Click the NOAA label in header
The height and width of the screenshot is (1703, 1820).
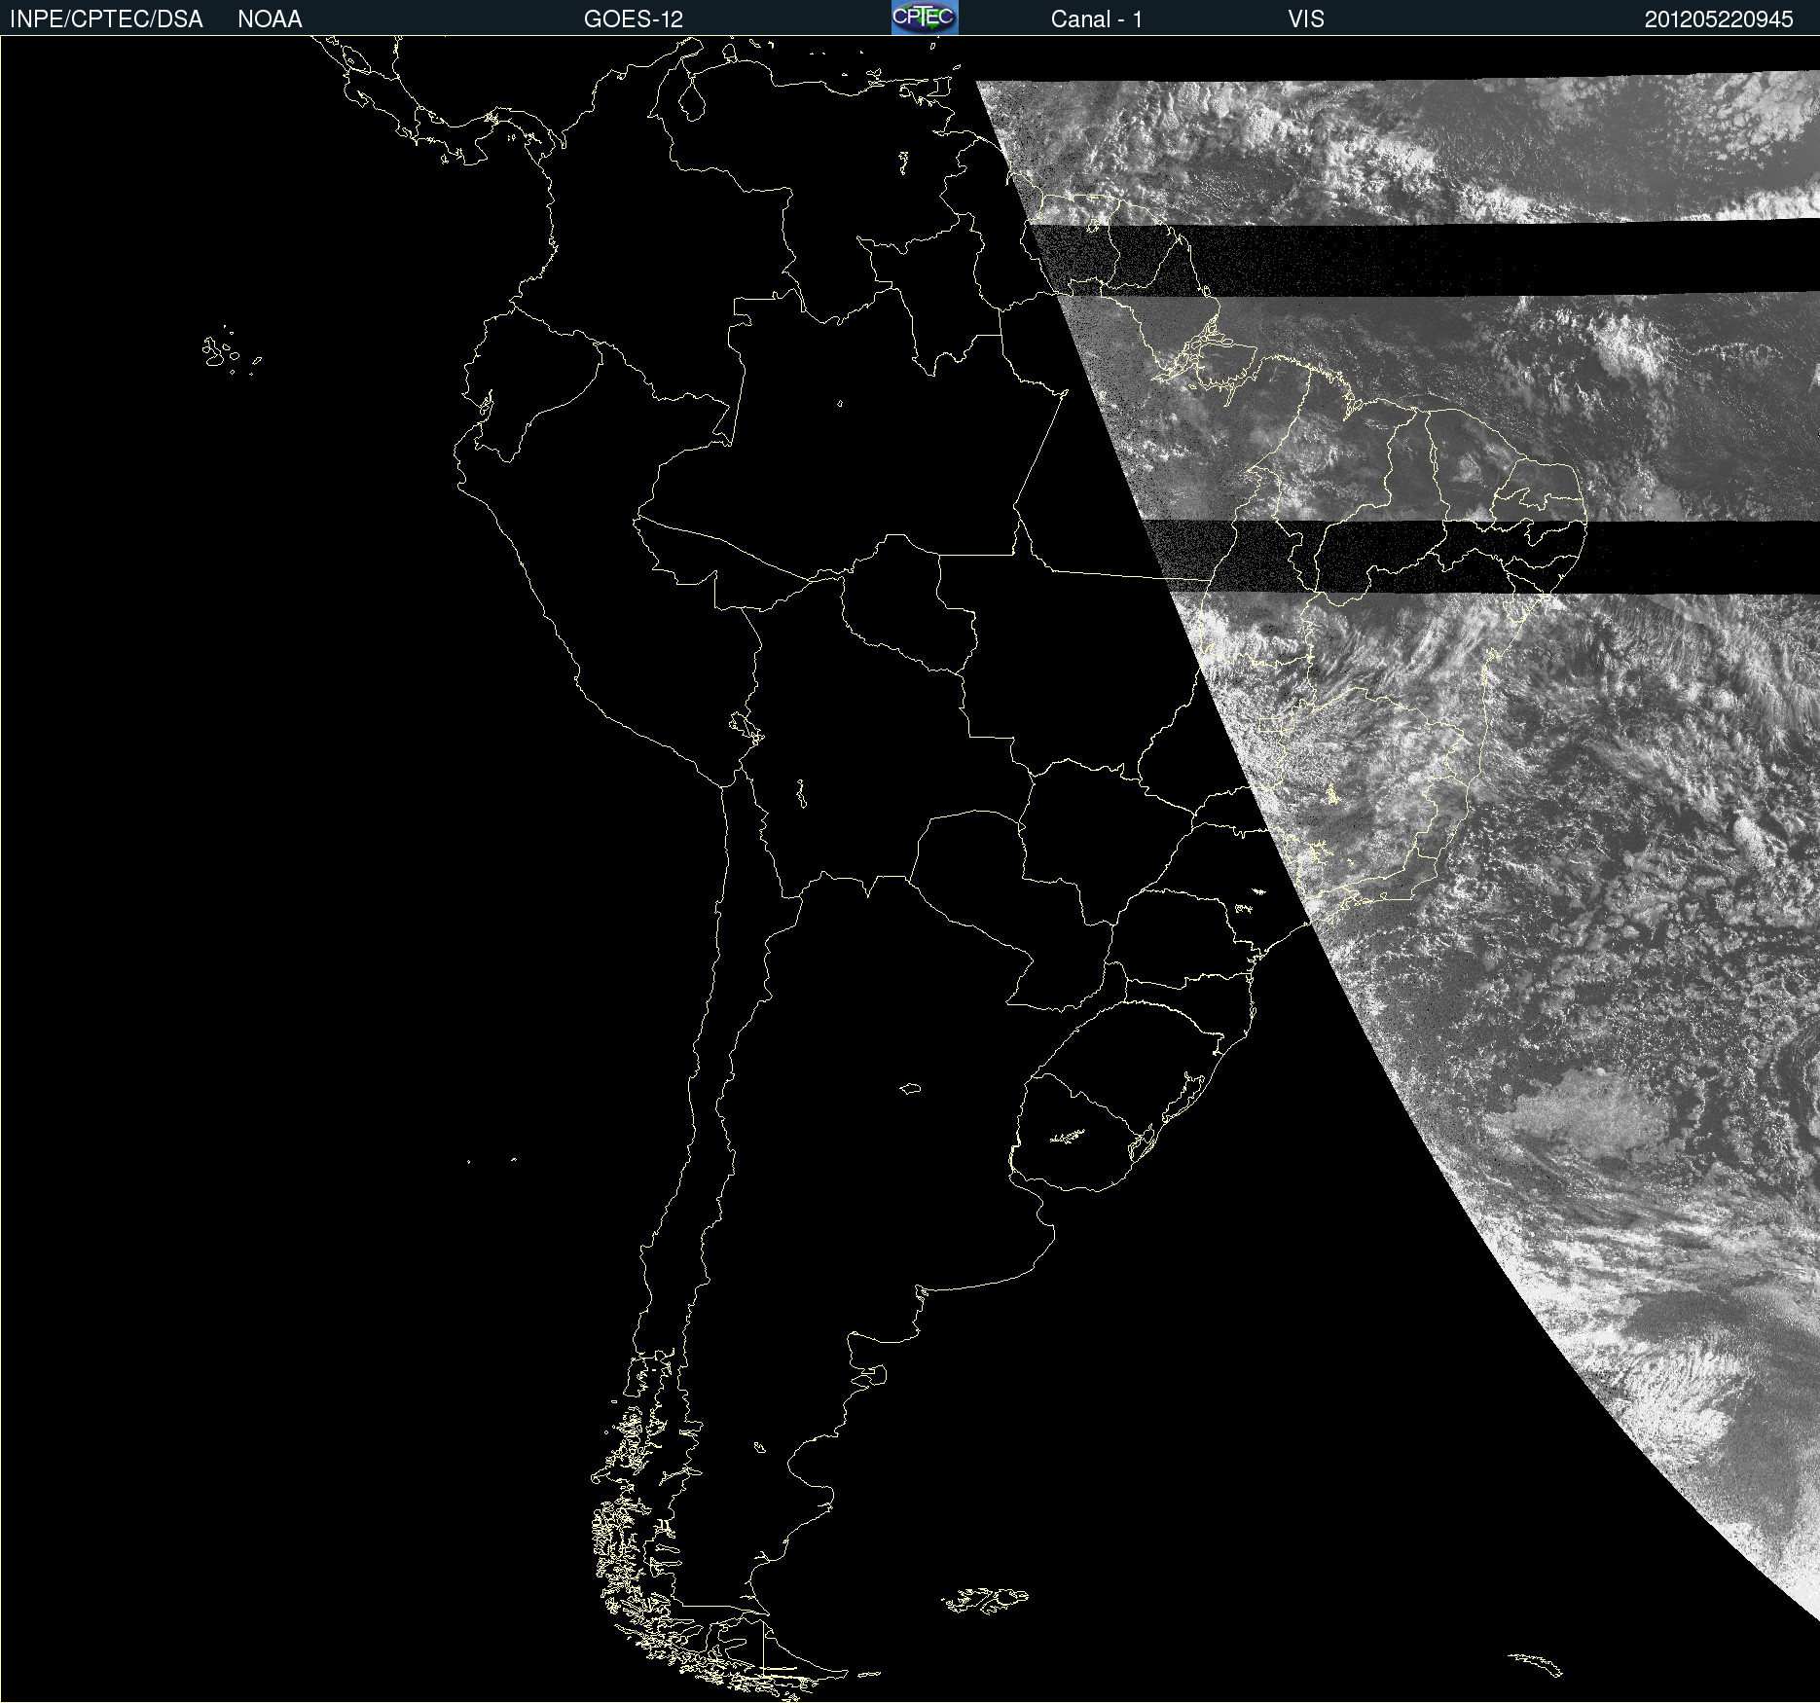click(270, 19)
